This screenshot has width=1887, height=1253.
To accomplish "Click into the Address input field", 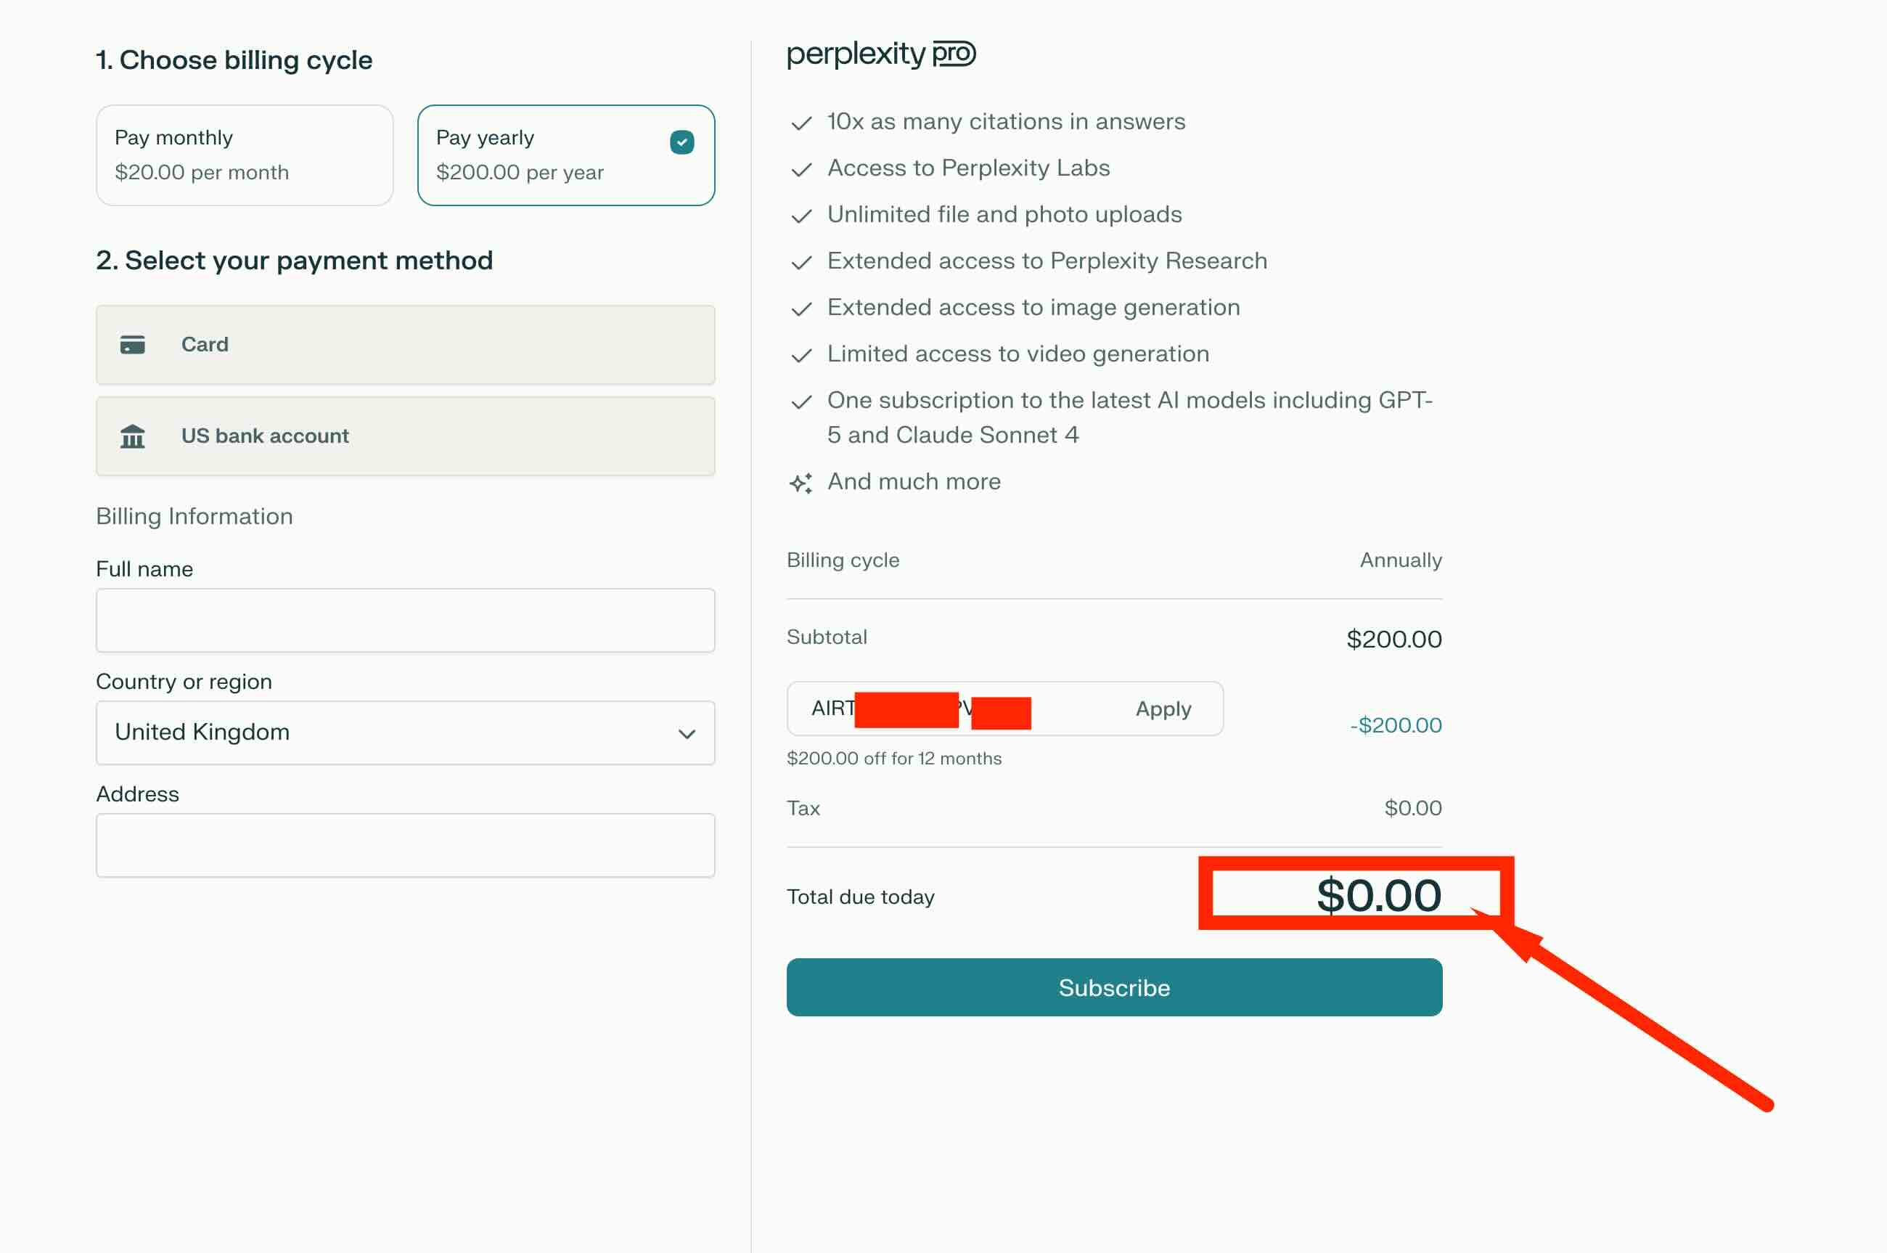I will pos(405,846).
